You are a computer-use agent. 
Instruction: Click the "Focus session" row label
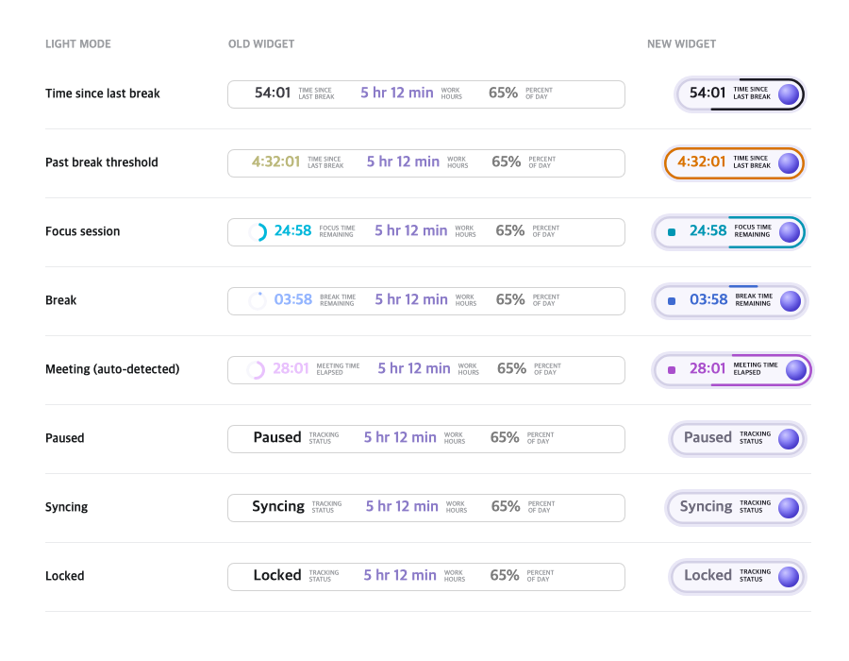(83, 231)
